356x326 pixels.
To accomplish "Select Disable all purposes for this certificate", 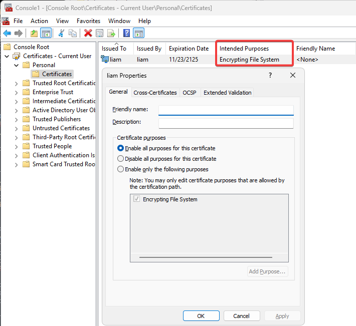I will pos(120,159).
